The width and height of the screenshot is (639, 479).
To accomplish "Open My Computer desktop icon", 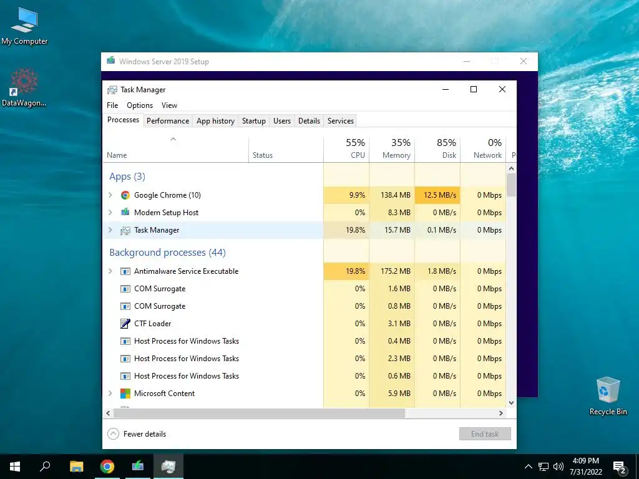I will click(24, 26).
